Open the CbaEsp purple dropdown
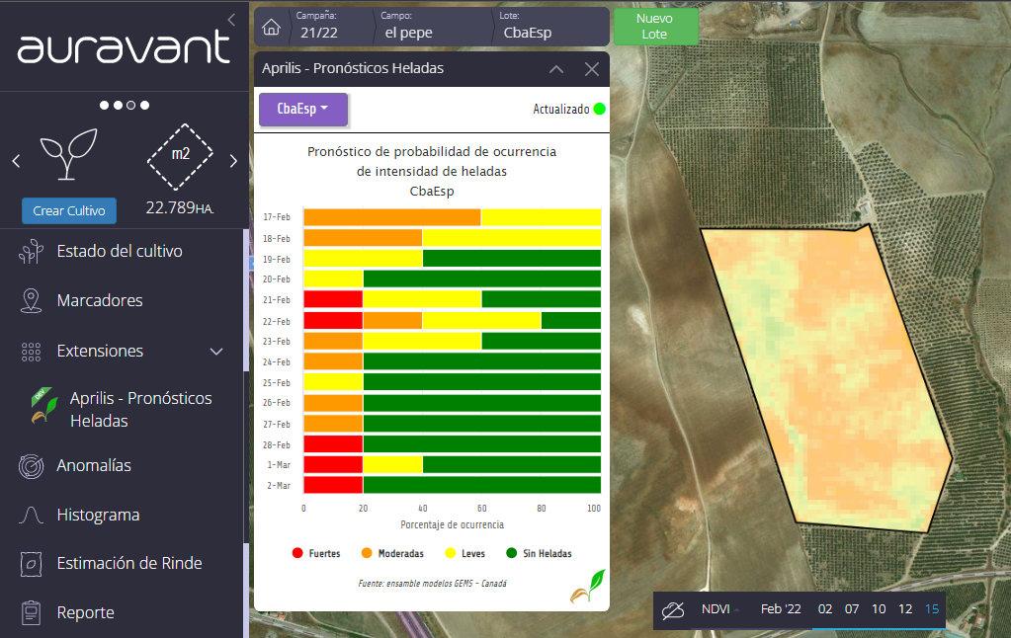1011x638 pixels. (x=303, y=109)
